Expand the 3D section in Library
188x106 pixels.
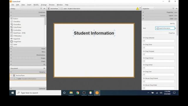28,64
